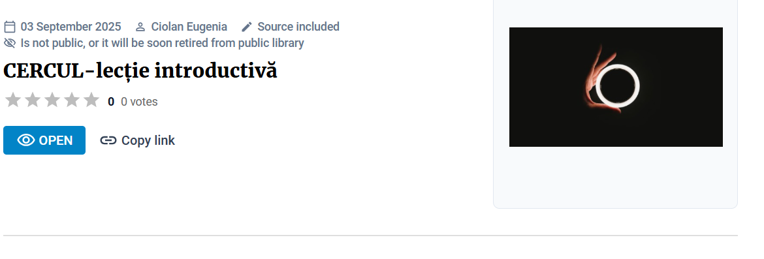Click the title CERCUL-lecție introductivă
The height and width of the screenshot is (259, 764).
point(140,70)
